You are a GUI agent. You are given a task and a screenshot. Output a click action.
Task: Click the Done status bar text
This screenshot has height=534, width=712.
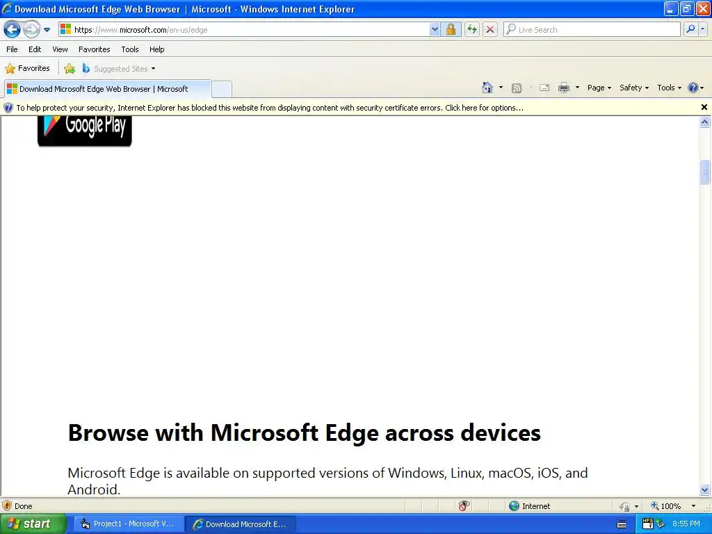23,506
